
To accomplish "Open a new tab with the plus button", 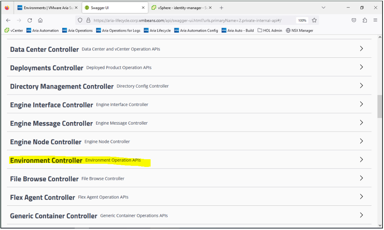I will click(221, 8).
